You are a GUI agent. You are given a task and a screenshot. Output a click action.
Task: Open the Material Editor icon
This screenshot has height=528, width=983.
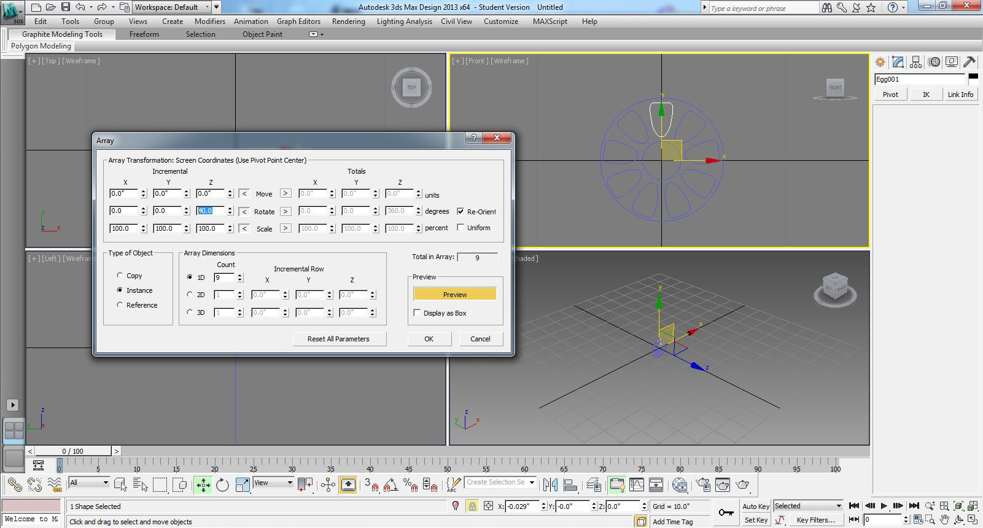[x=680, y=485]
